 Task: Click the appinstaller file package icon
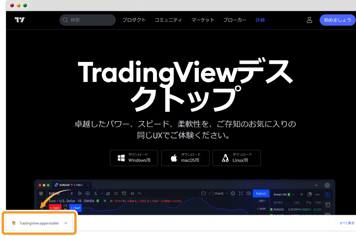click(x=13, y=223)
